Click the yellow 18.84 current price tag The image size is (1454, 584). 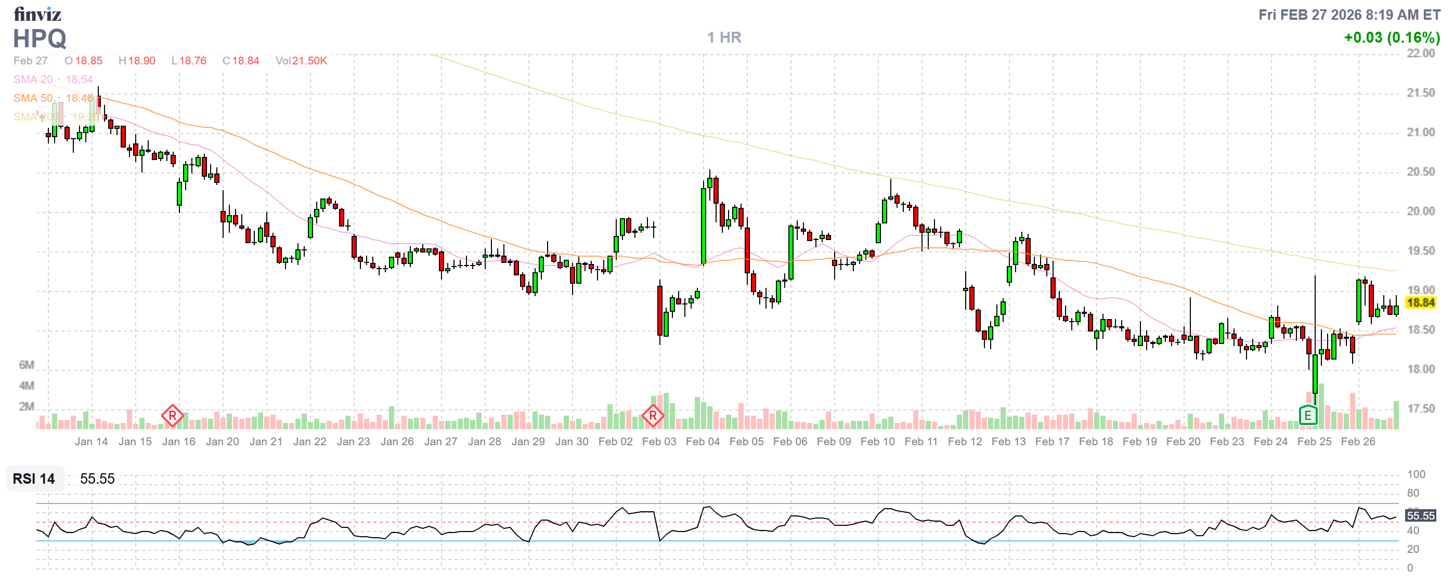click(x=1420, y=303)
